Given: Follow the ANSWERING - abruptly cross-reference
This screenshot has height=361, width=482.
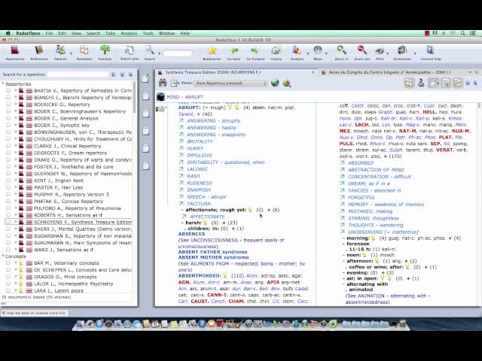Looking at the screenshot, I should pyautogui.click(x=214, y=120).
